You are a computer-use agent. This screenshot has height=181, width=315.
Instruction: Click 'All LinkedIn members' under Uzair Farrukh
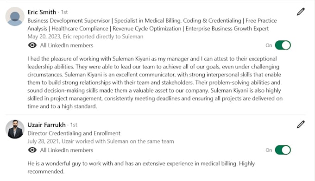pos(67,150)
